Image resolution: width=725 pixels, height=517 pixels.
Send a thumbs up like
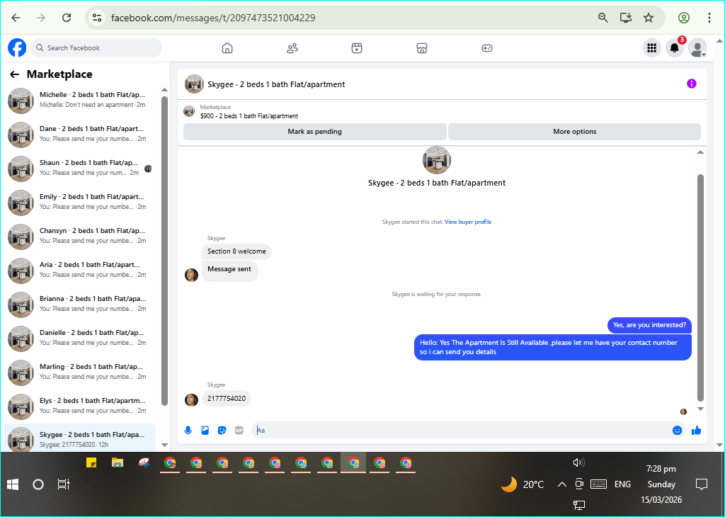[x=697, y=431]
